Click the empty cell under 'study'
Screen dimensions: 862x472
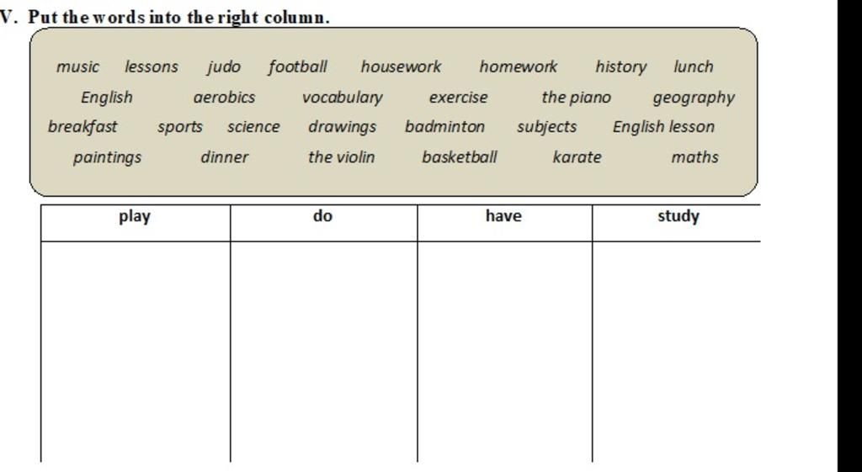click(676, 352)
